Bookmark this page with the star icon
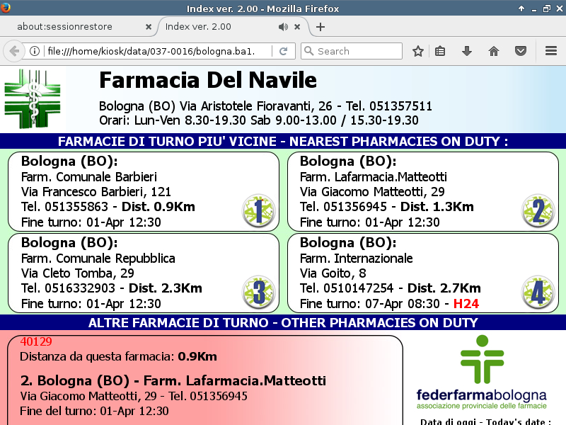The height and width of the screenshot is (425, 566). (x=418, y=51)
